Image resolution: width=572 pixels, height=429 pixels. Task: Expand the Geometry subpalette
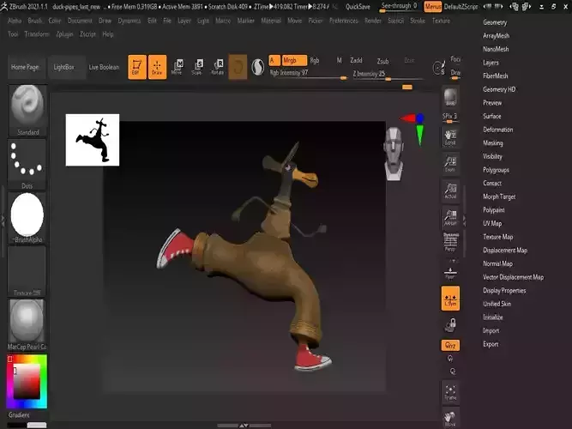pyautogui.click(x=495, y=22)
